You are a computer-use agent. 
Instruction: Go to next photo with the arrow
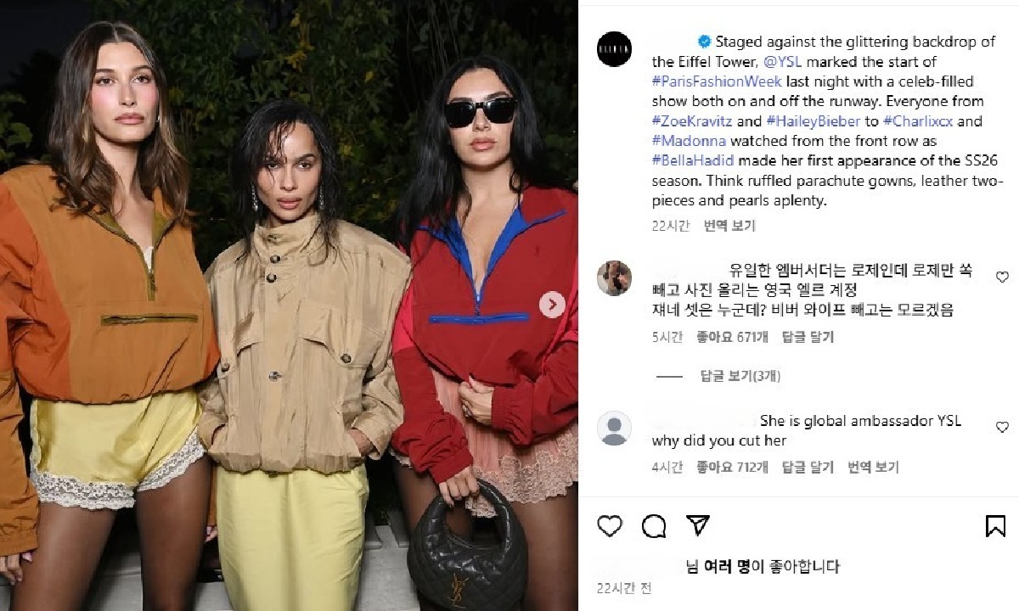552,305
